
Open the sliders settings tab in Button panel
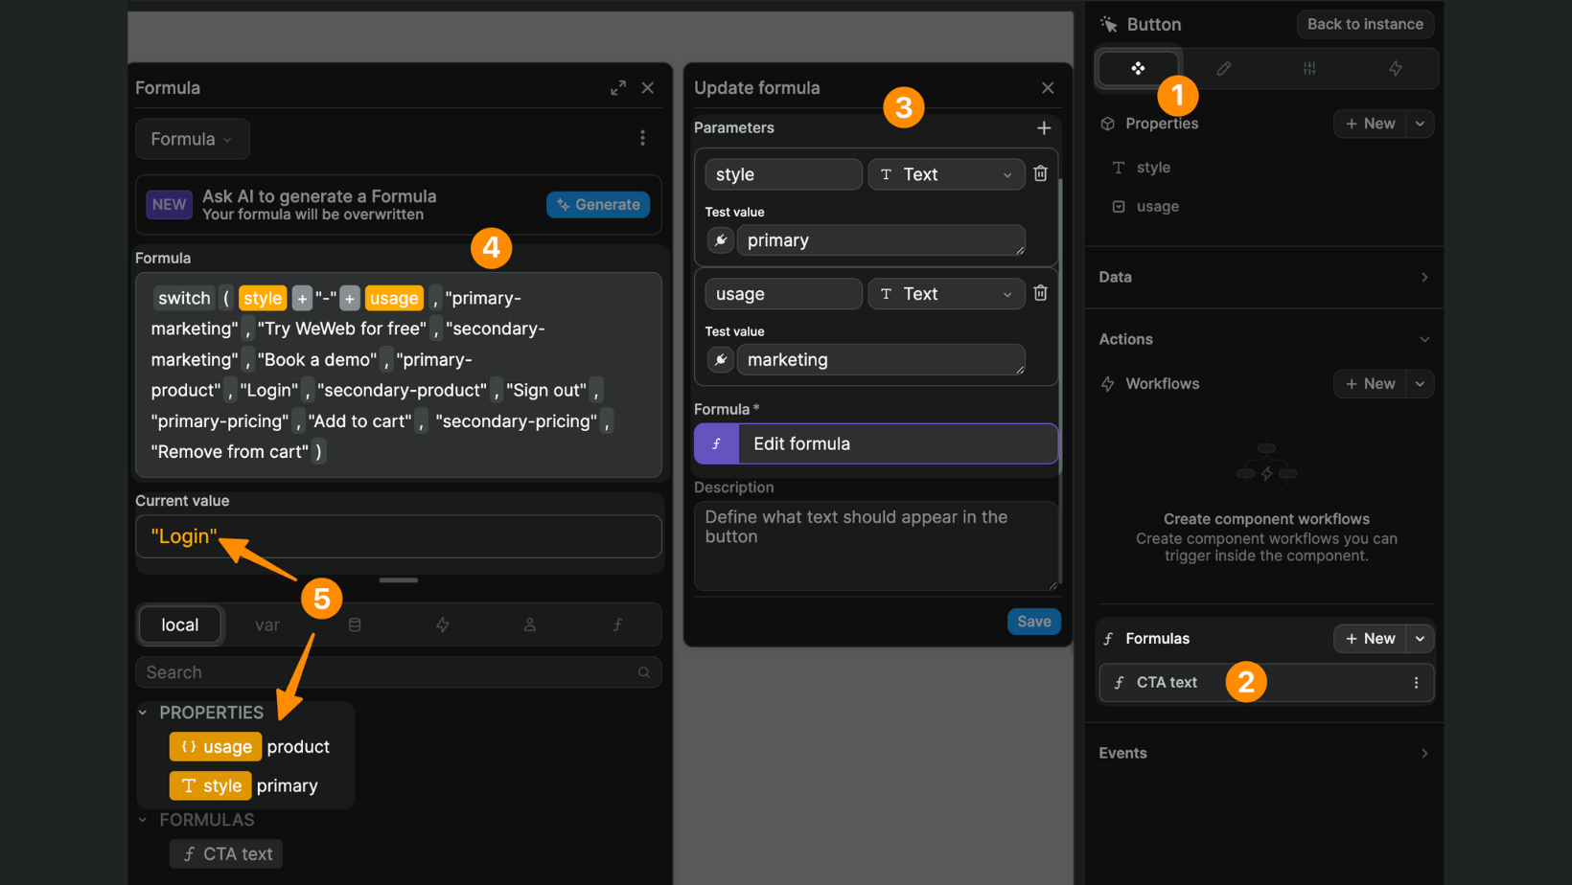click(x=1309, y=69)
